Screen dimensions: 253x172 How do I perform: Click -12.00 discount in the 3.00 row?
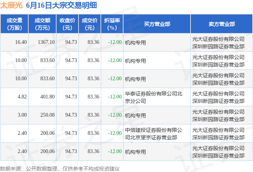[115, 115]
